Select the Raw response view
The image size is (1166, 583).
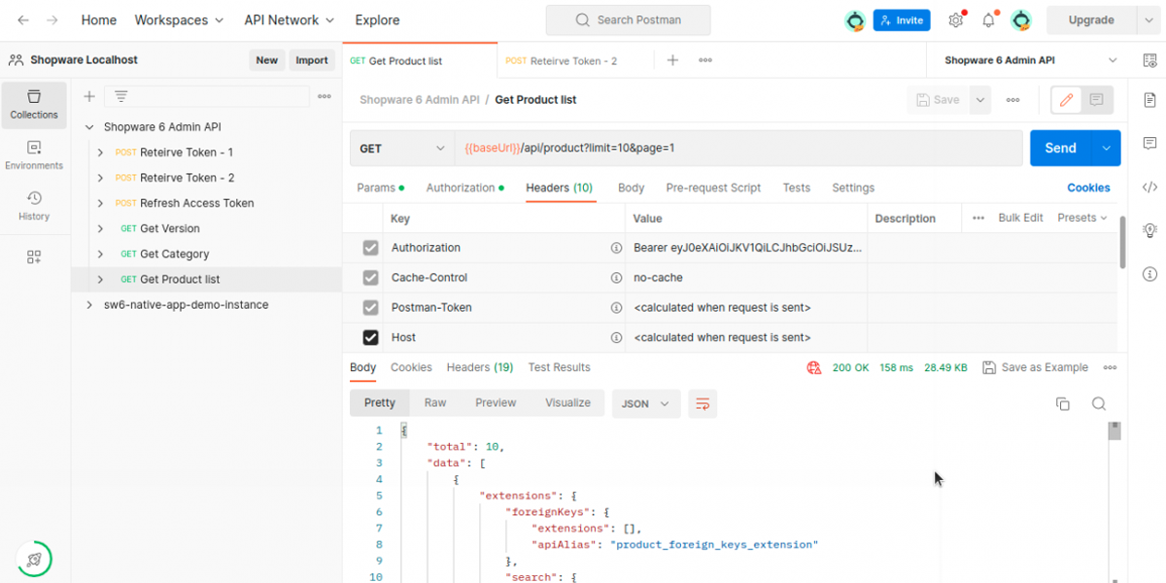tap(435, 402)
